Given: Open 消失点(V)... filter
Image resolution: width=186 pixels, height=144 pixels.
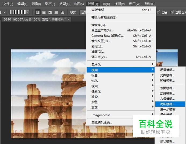Looking at the screenshot, I should pos(121,57).
